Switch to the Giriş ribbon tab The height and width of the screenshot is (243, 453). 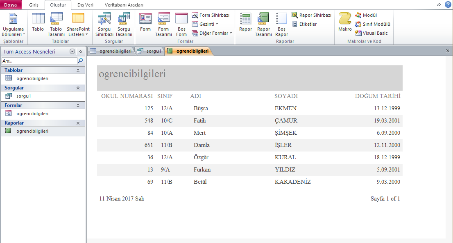[34, 5]
